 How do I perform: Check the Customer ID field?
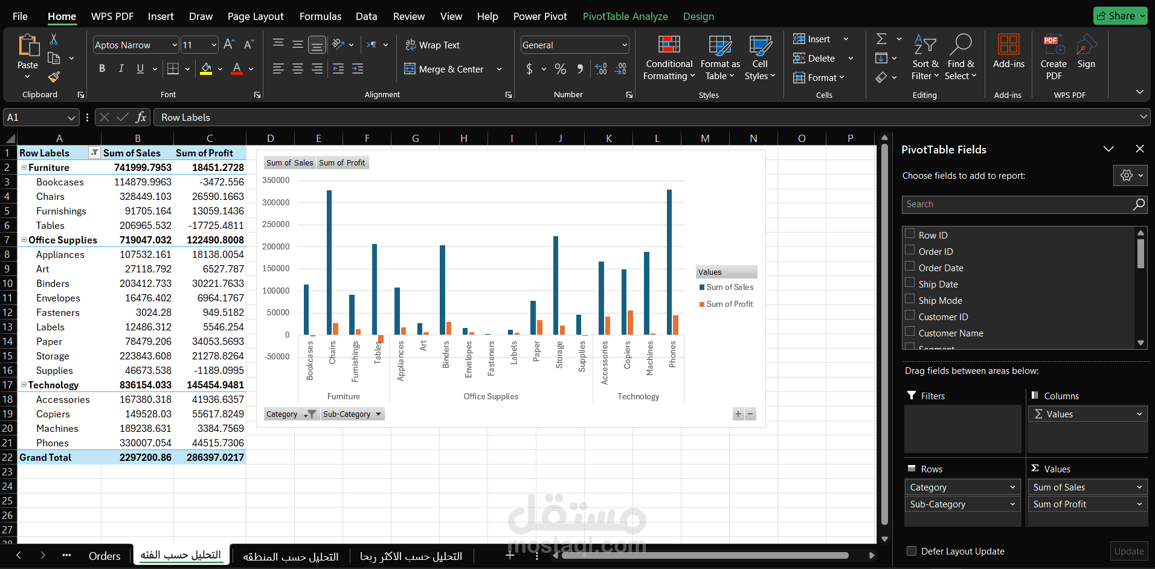tap(910, 315)
